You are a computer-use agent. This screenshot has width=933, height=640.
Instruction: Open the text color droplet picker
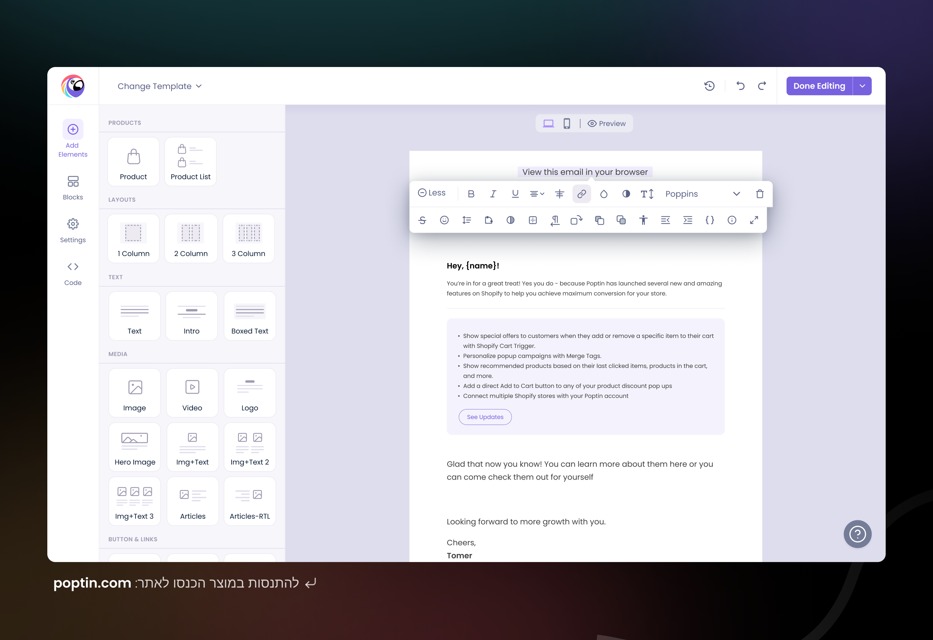tap(603, 194)
